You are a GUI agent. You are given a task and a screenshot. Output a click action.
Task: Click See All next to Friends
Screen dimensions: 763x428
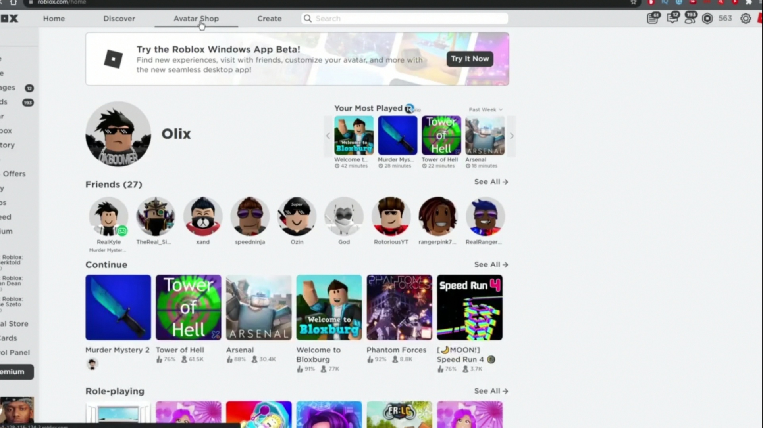tap(491, 182)
